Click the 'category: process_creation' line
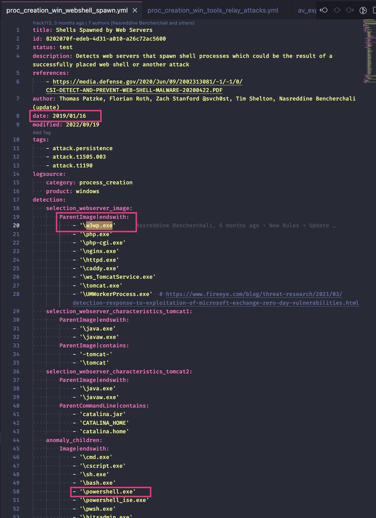The height and width of the screenshot is (518, 376). 89,183
